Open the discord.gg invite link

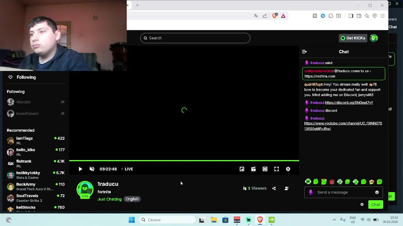[x=349, y=103]
